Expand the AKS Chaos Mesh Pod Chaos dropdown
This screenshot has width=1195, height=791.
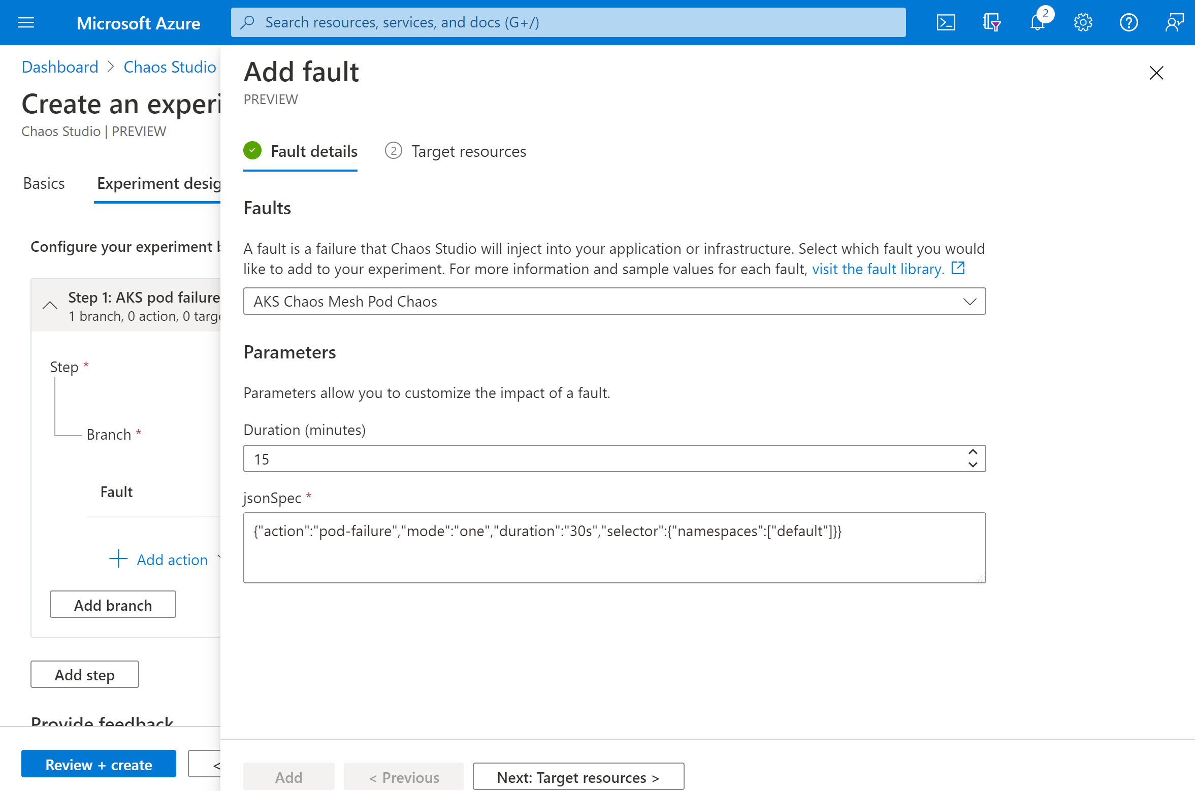[969, 301]
